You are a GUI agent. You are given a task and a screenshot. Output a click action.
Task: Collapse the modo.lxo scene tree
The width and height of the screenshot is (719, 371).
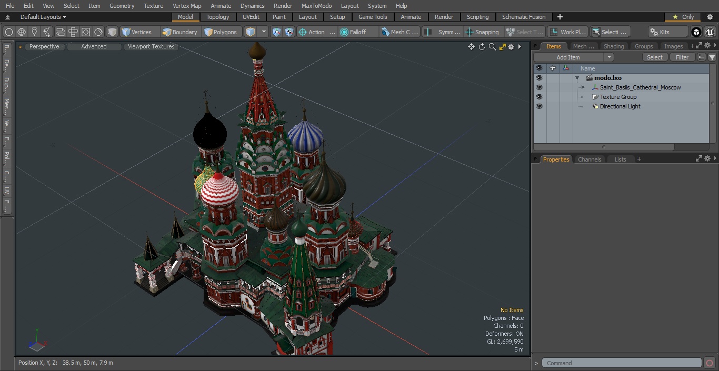tap(577, 78)
